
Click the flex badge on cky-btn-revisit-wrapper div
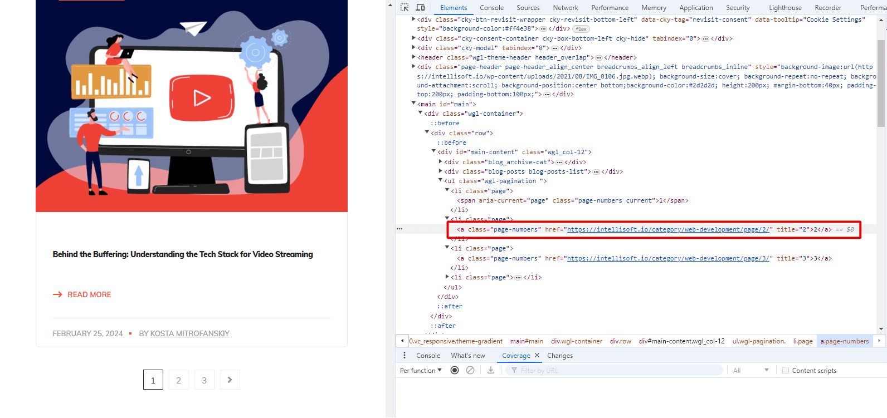[x=581, y=29]
